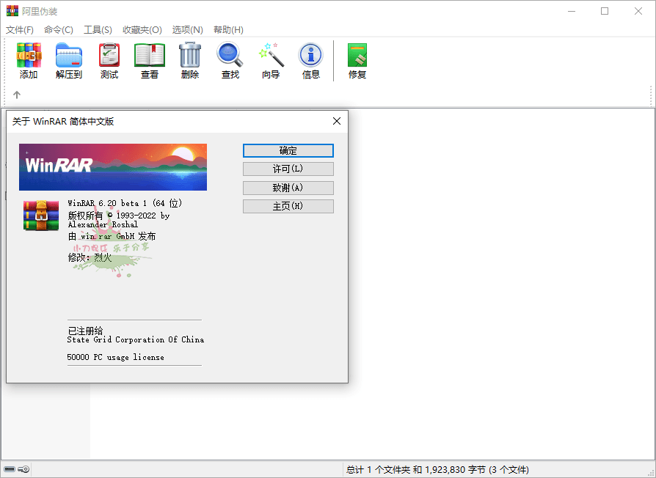Open the 查看 (View) book icon

[150, 60]
